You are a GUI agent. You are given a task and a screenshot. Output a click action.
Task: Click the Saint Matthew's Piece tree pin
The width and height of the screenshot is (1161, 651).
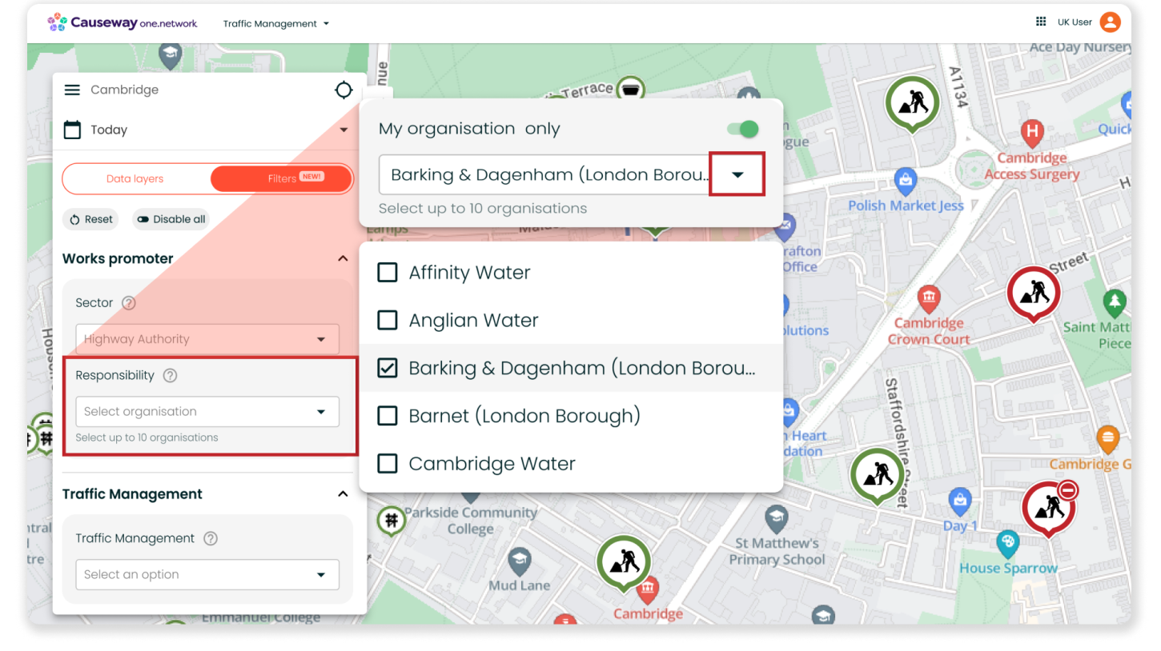[x=1115, y=303]
